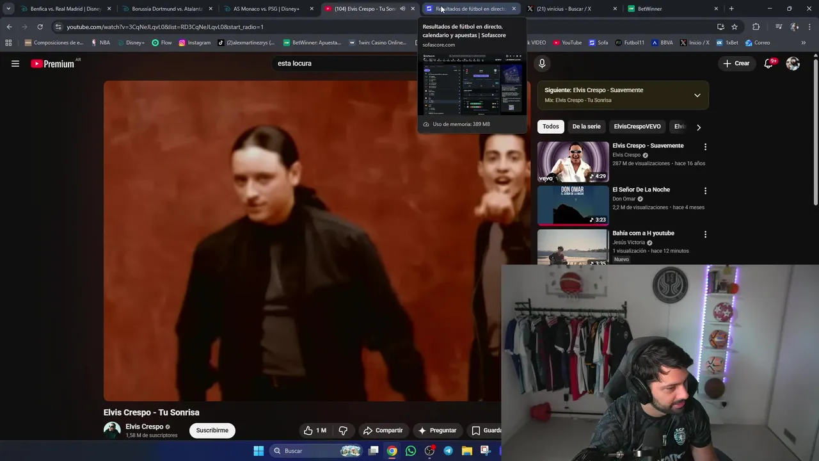This screenshot has height=461, width=819.
Task: Open BBVA bookmark
Action: tap(662, 43)
